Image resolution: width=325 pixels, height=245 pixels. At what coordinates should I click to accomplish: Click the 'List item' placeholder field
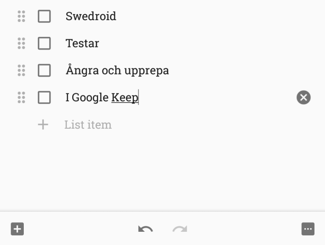click(88, 125)
